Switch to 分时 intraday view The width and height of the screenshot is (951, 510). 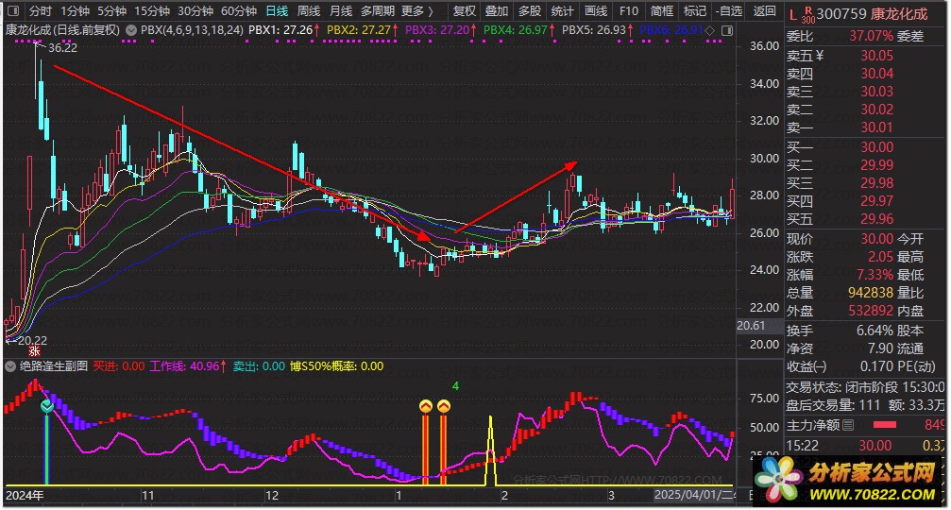(41, 11)
